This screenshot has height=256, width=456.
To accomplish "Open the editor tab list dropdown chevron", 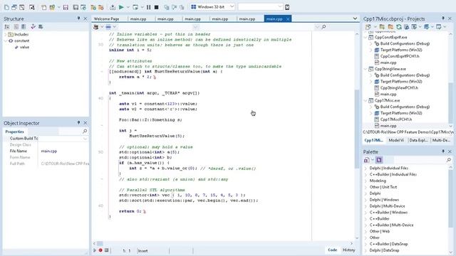I will click(x=355, y=18).
